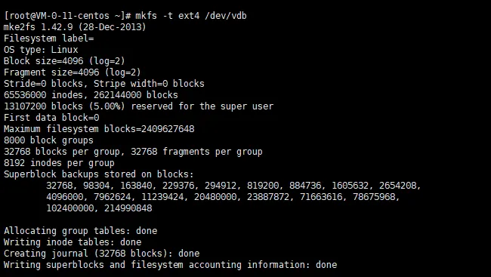Click the Creating journal (32768 blocks) line
The height and width of the screenshot is (277, 491).
101,253
